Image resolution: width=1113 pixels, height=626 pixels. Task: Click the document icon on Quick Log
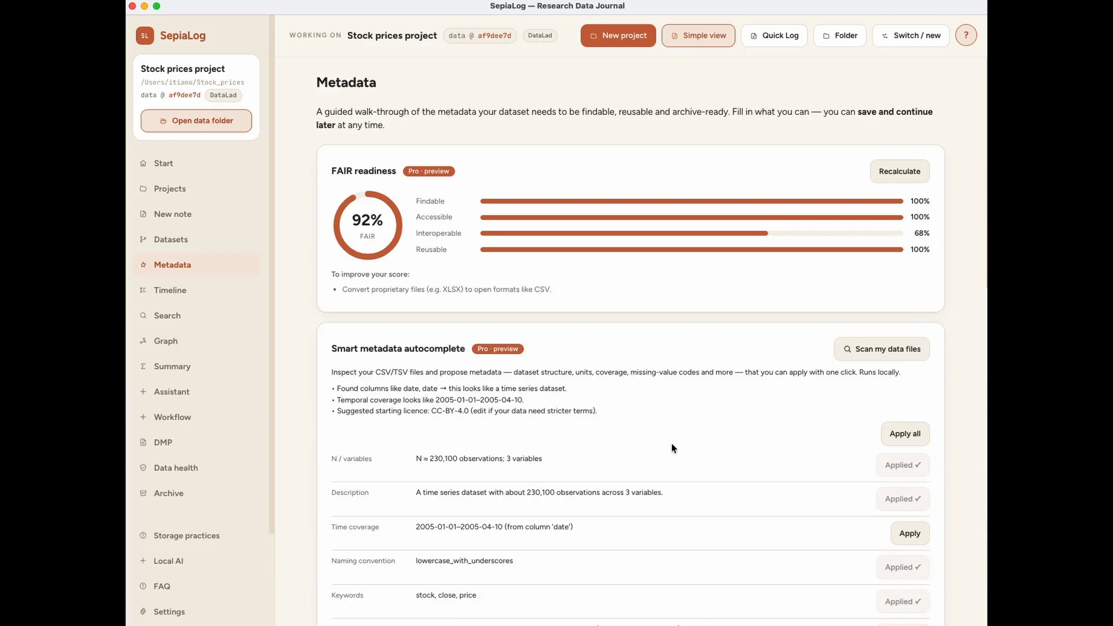(x=754, y=36)
